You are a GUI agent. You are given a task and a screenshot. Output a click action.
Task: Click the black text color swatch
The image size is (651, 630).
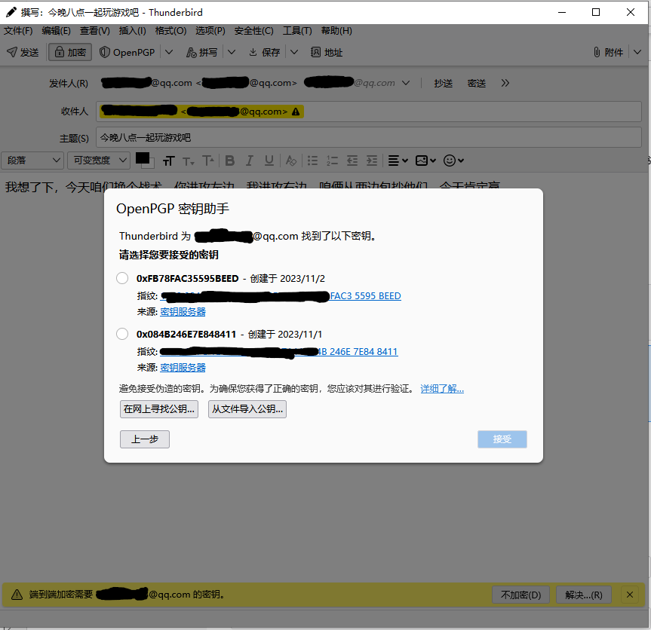(x=142, y=158)
